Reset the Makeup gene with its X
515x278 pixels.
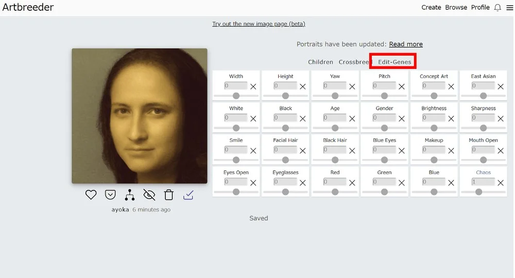[x=451, y=151]
